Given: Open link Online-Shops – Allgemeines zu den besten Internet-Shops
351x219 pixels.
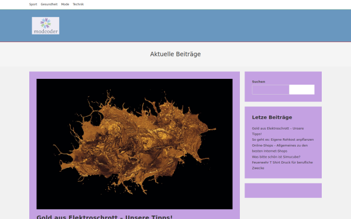Looking at the screenshot, I should (280, 148).
